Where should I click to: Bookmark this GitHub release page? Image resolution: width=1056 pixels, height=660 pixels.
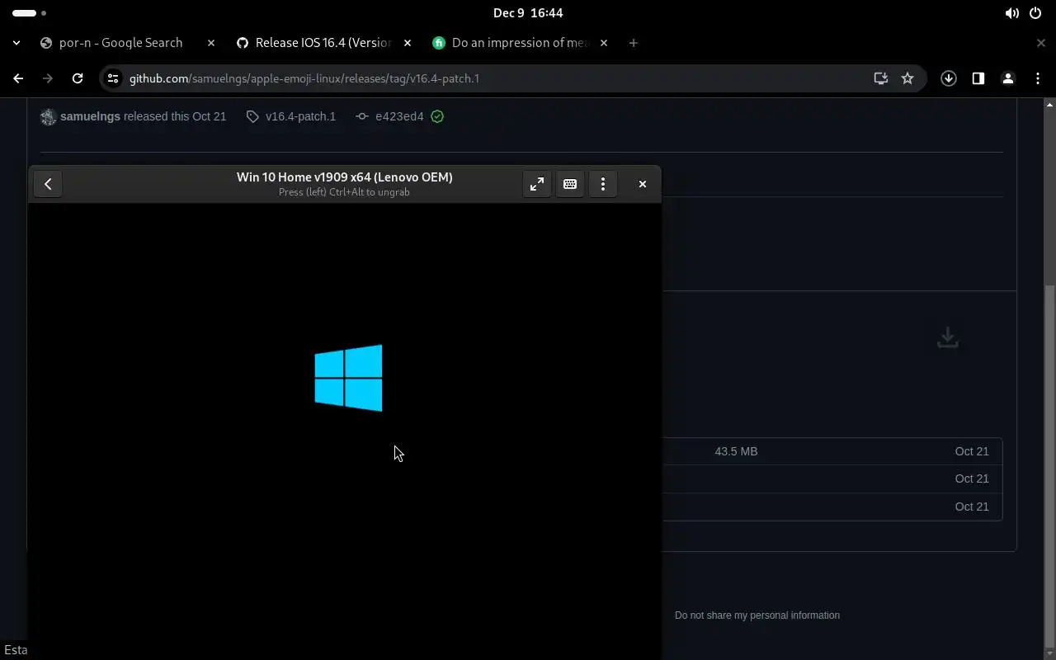tap(907, 78)
